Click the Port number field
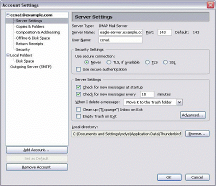 [164, 32]
